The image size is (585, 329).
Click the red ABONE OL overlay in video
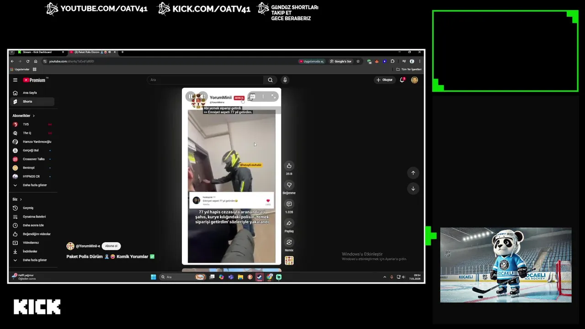(239, 98)
